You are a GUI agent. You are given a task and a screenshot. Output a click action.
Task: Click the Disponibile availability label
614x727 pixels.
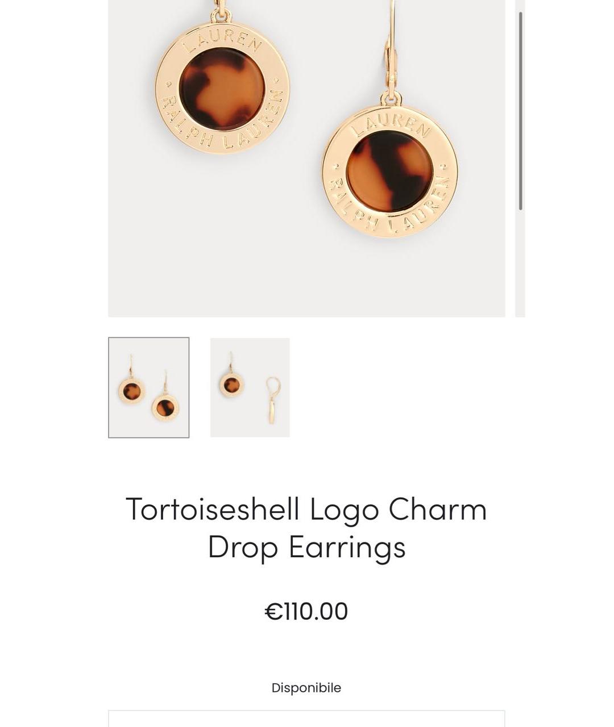tap(306, 688)
